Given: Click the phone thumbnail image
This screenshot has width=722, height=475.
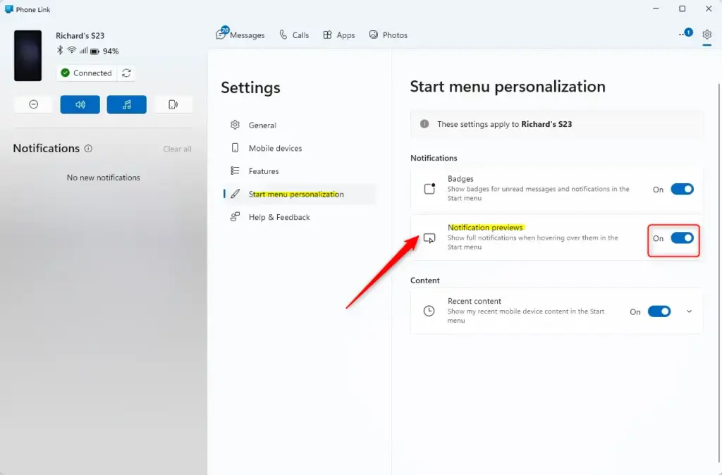Looking at the screenshot, I should pos(27,56).
